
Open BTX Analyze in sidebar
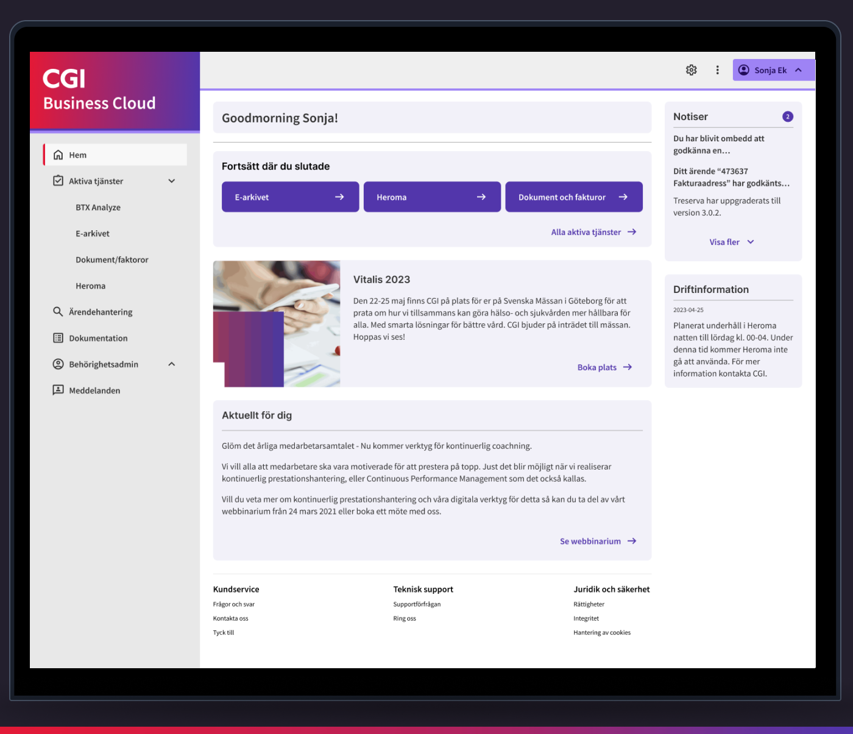click(x=98, y=208)
